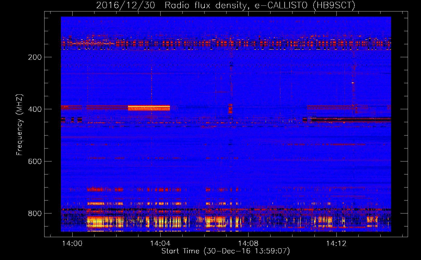This screenshot has width=421, height=260.
Task: Click the 200 frequency axis label
Action: (35, 57)
